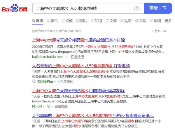Click the Baidu logo
The width and height of the screenshot is (175, 128).
point(15,8)
